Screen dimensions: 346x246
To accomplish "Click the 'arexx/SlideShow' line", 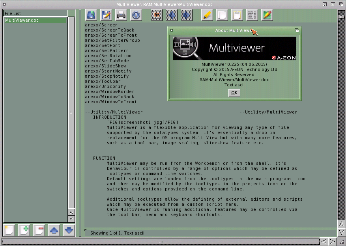I will pos(105,66).
